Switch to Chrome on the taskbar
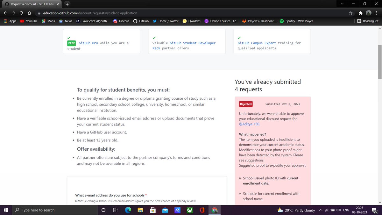The width and height of the screenshot is (382, 215). pyautogui.click(x=215, y=210)
